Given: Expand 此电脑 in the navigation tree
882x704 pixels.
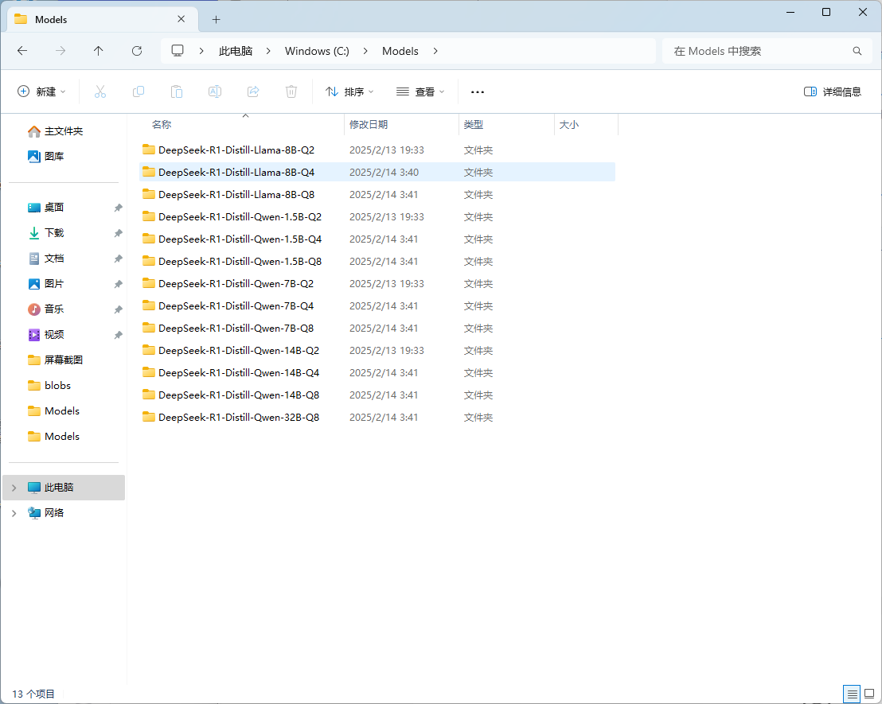Looking at the screenshot, I should [x=14, y=488].
